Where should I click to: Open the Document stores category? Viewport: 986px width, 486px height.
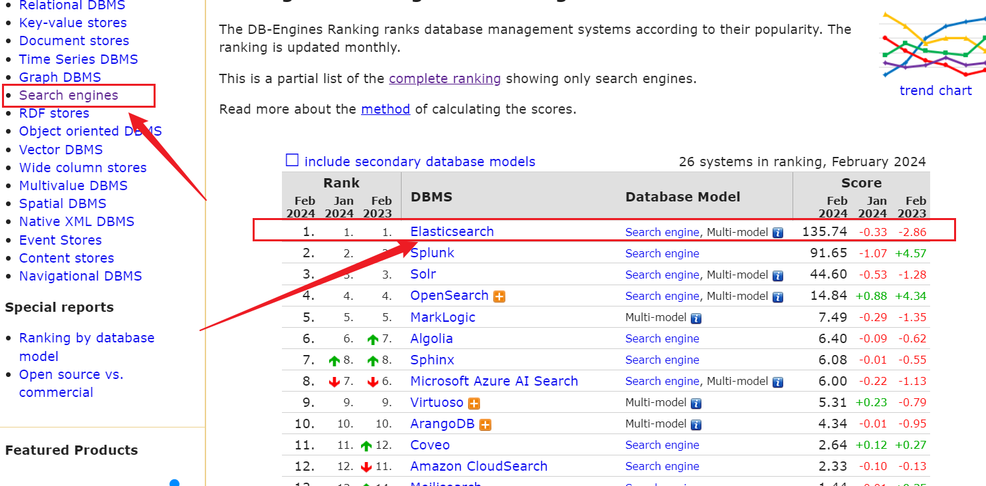tap(74, 41)
